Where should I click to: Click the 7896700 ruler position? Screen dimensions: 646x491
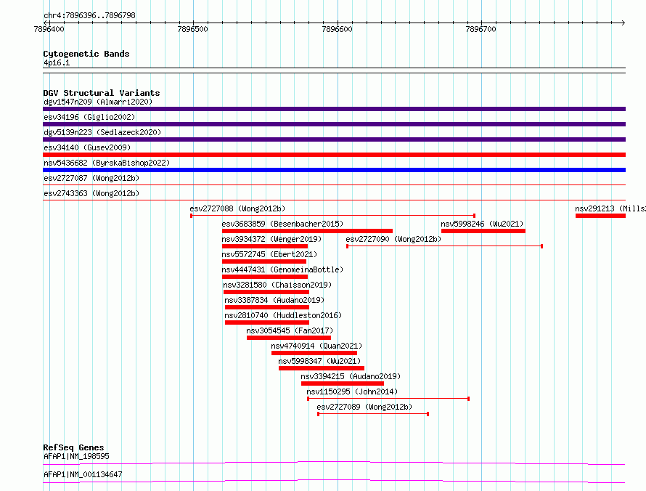(481, 29)
